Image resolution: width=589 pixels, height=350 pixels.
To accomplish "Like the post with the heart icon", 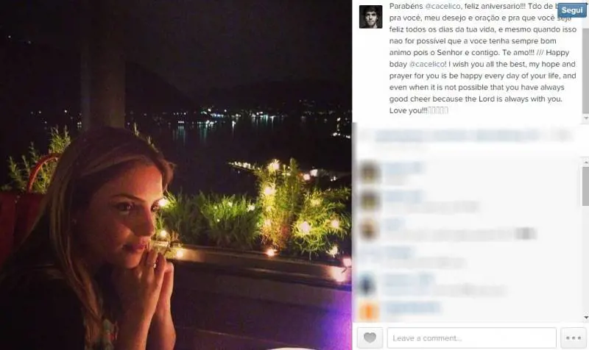I will tap(370, 337).
